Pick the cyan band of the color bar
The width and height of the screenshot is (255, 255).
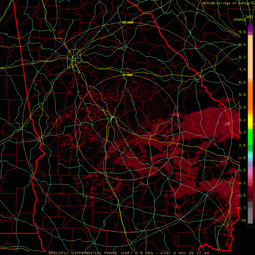(x=250, y=156)
